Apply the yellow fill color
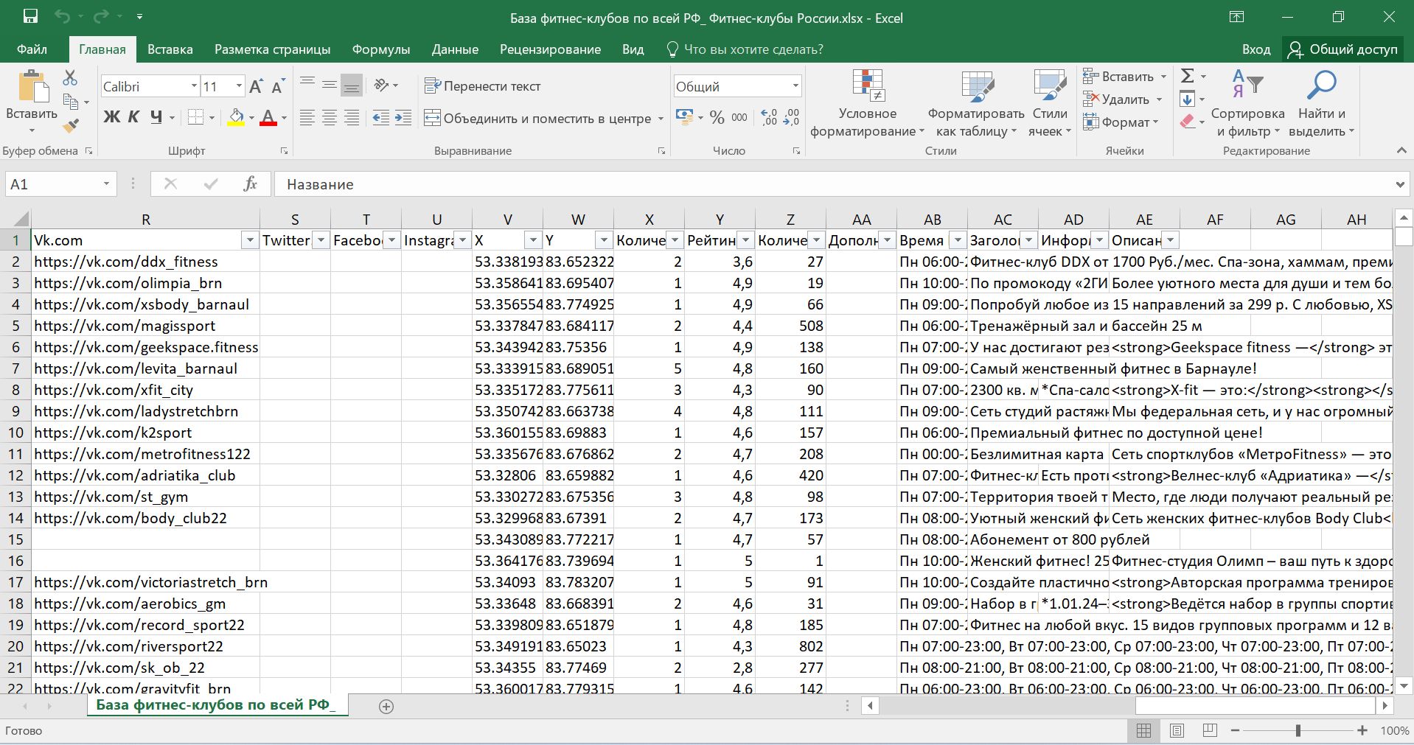 click(236, 118)
